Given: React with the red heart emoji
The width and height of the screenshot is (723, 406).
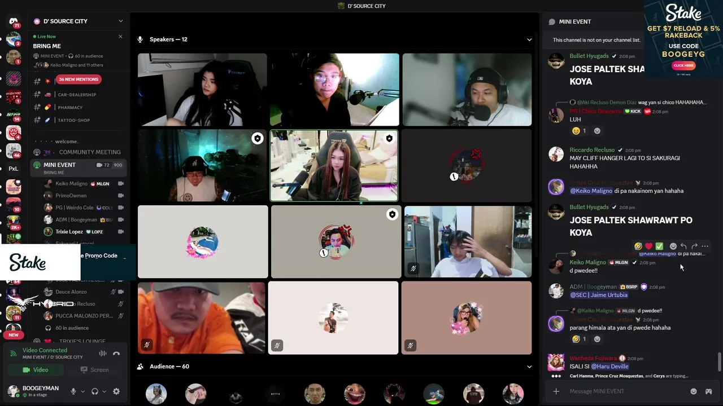Looking at the screenshot, I should click(648, 246).
